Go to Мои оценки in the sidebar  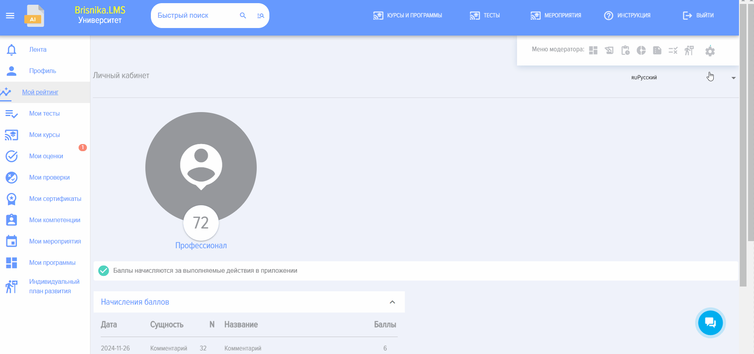tap(46, 156)
